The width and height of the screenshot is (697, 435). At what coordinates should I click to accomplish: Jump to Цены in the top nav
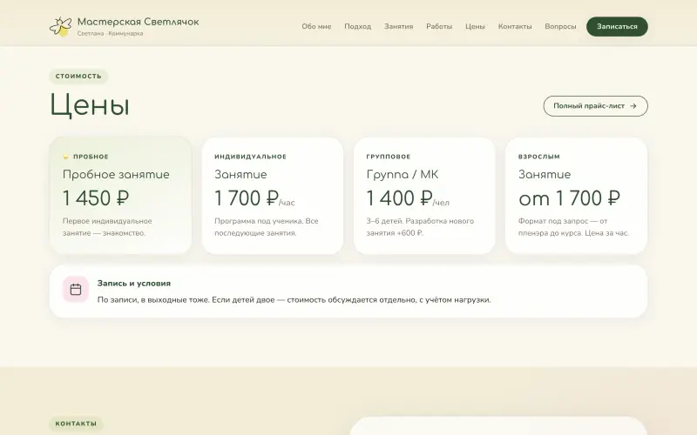(x=475, y=27)
